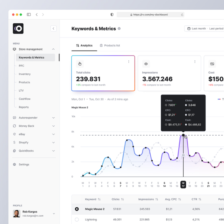Open Products in the sidebar

tap(24, 82)
